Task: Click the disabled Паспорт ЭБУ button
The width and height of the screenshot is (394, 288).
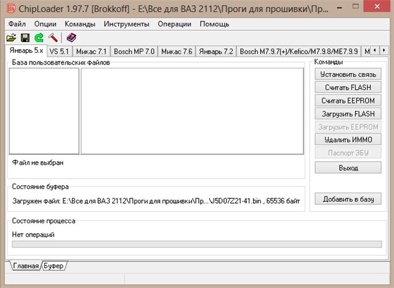Action: (x=348, y=153)
